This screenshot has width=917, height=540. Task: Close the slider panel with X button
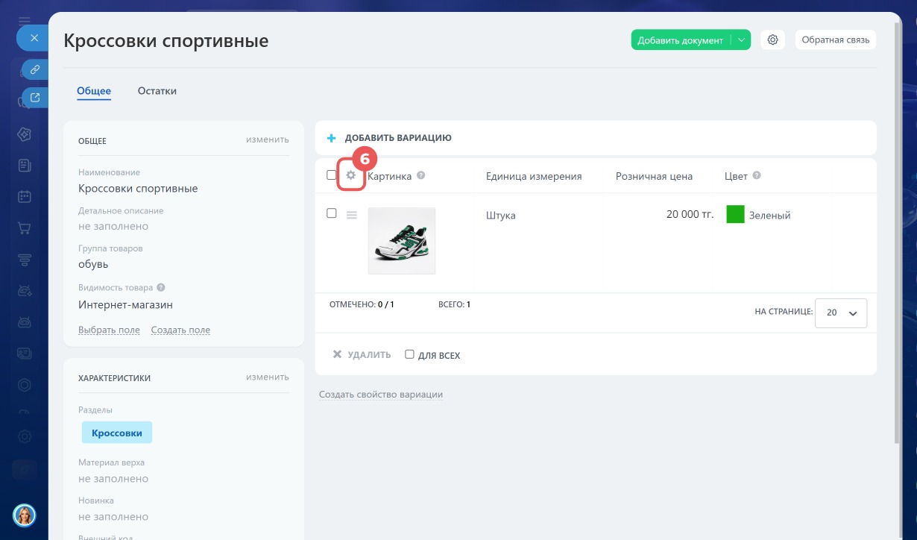34,38
